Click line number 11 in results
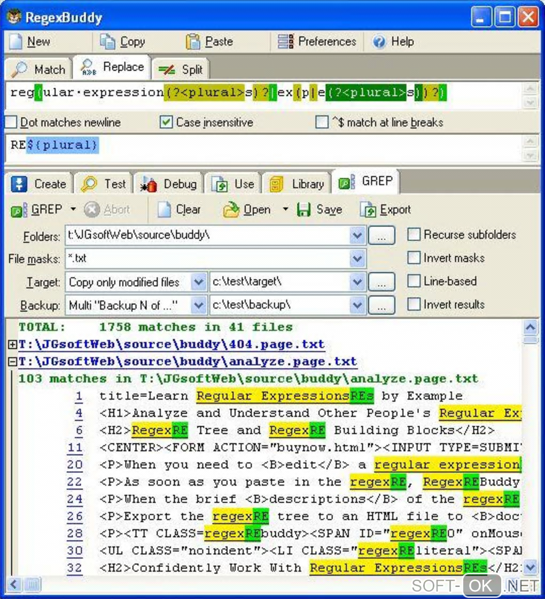The image size is (545, 599). pyautogui.click(x=75, y=448)
